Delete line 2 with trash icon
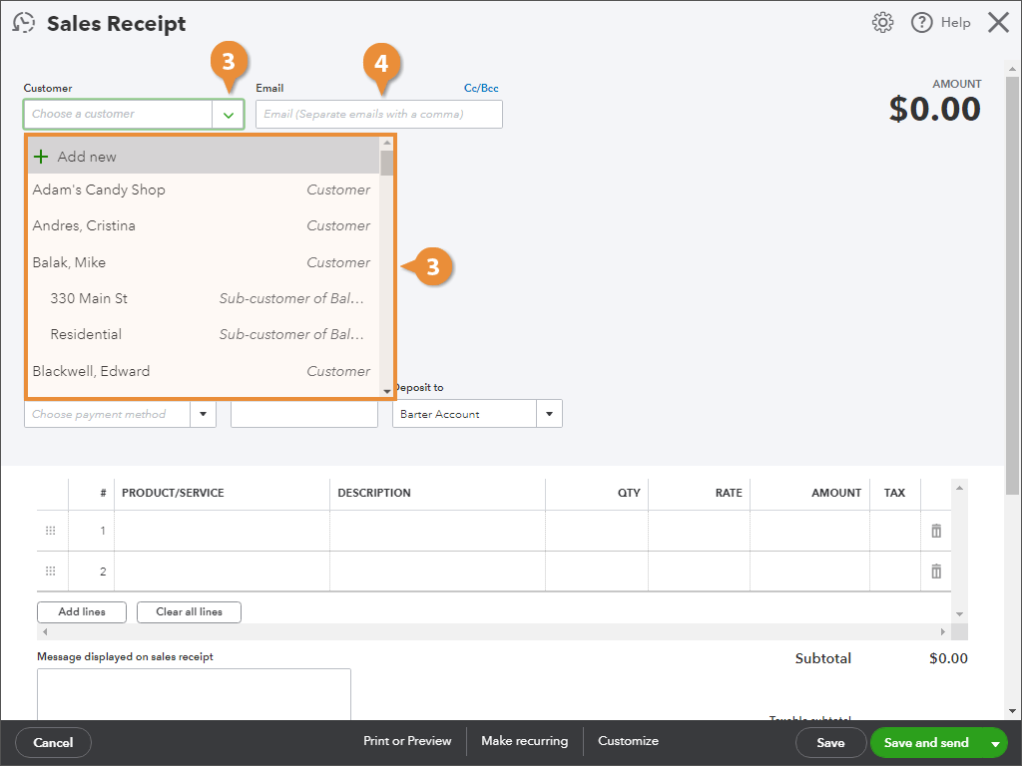Viewport: 1022px width, 766px height. (936, 572)
